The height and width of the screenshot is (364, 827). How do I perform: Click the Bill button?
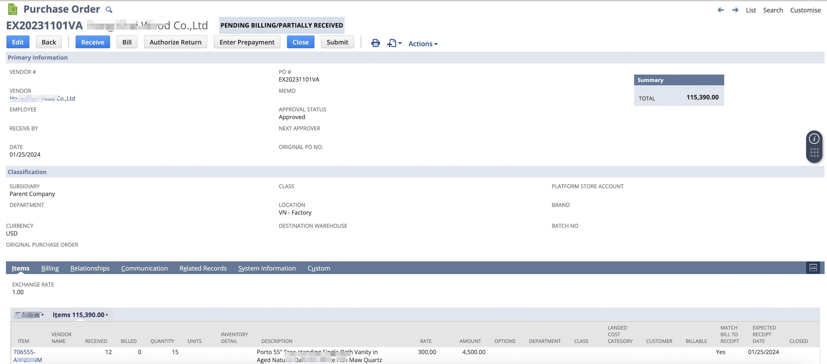[127, 42]
